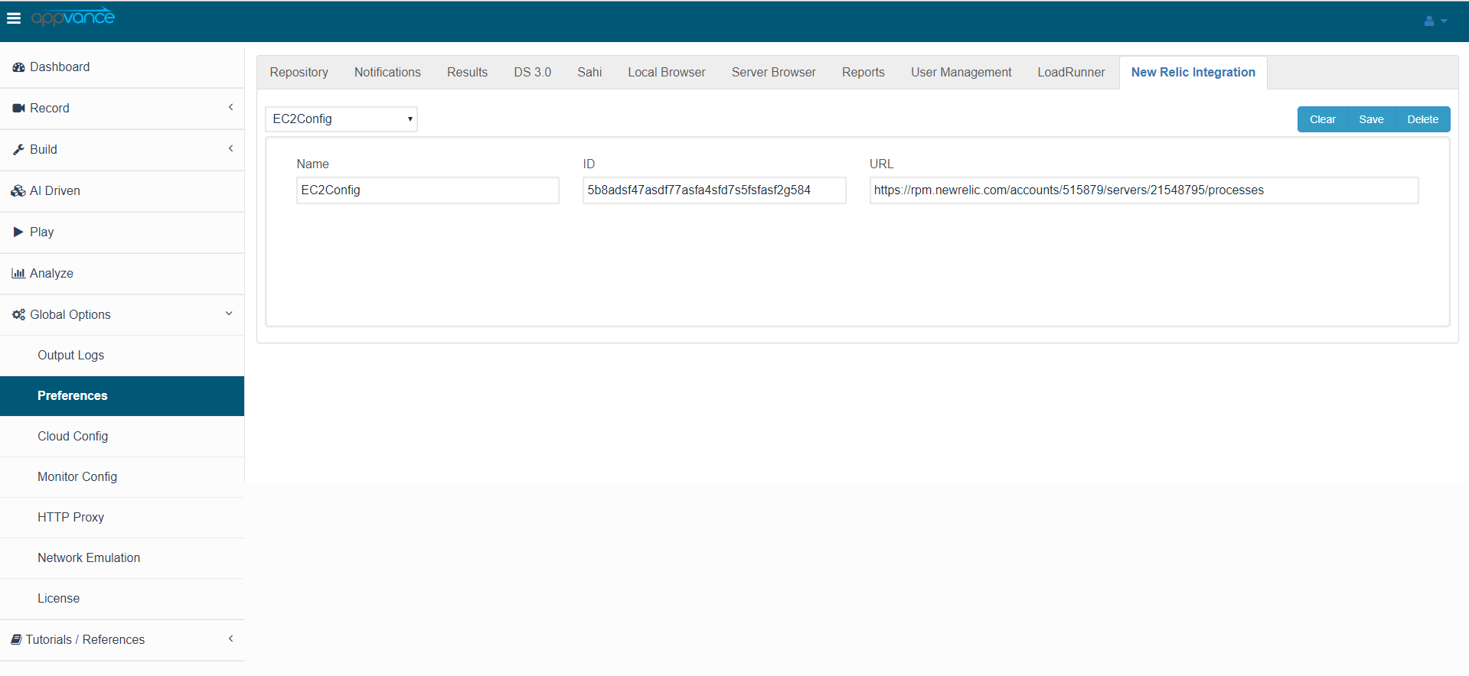Screen dimensions: 1469x676
Task: Click the ID input field
Action: (x=714, y=190)
